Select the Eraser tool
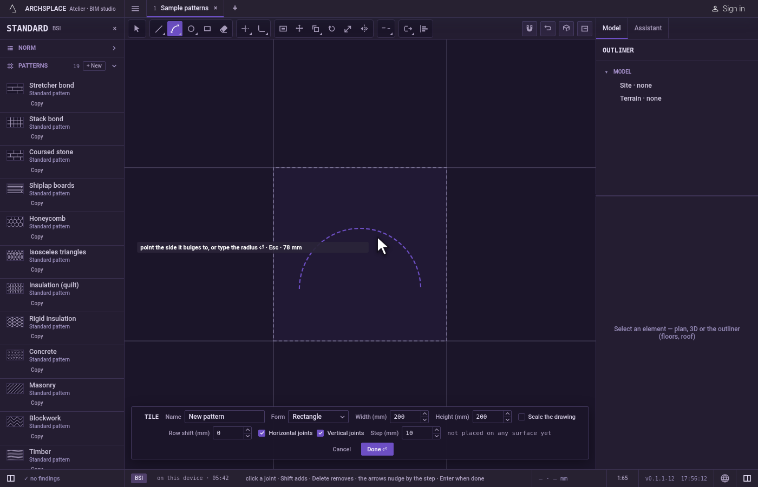This screenshot has height=487, width=758. click(224, 29)
